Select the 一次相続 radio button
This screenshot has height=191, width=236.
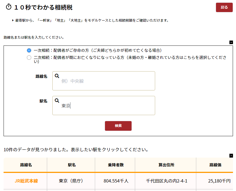coord(29,50)
